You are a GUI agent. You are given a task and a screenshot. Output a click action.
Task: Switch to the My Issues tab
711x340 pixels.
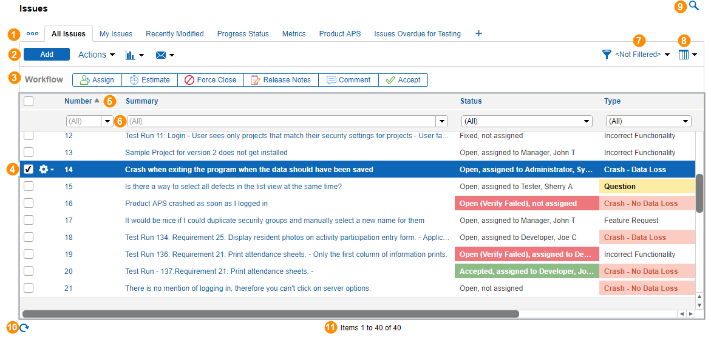pos(115,34)
